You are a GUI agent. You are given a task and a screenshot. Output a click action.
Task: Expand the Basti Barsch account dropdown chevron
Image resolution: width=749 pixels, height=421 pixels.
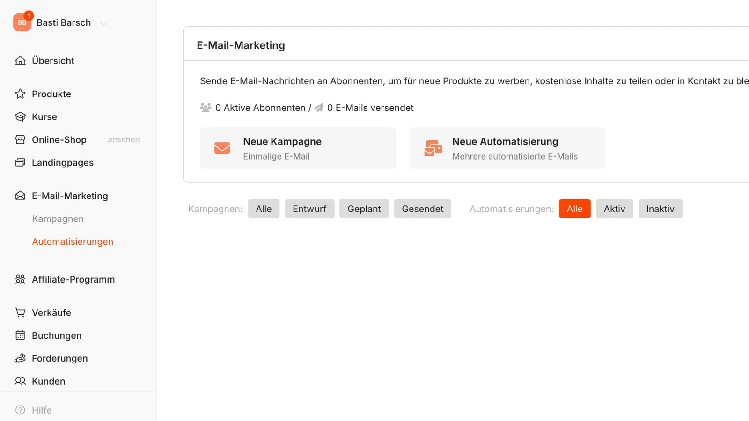[103, 23]
